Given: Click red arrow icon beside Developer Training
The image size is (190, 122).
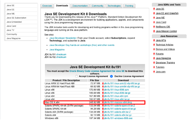Looking at the screenshot, I should [154, 63].
